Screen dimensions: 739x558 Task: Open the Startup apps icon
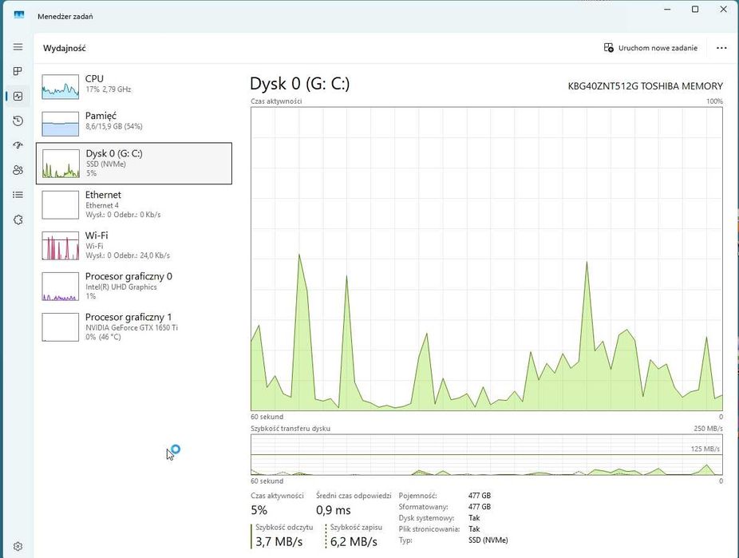coord(18,145)
